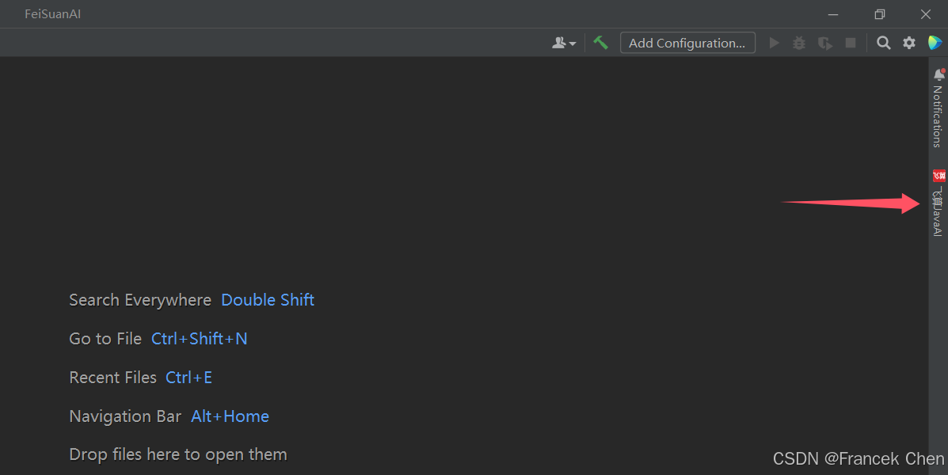
Task: Close the FeiSuanAI window
Action: point(926,14)
